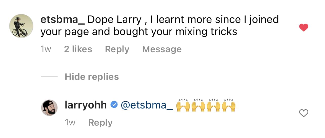Message the commenter etsbma_
This screenshot has width=325, height=138.
(162, 49)
